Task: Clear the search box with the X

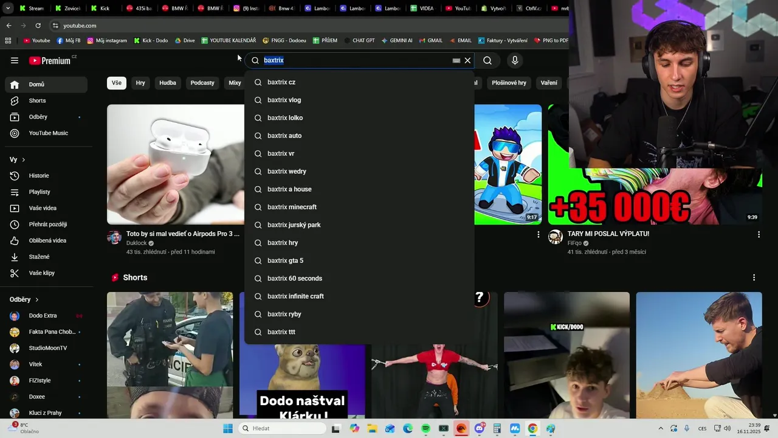Action: [467, 60]
